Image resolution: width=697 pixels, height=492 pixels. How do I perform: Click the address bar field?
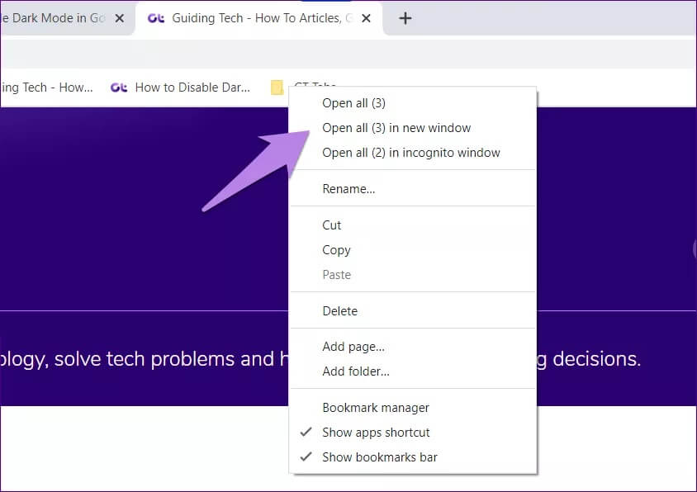click(x=348, y=54)
